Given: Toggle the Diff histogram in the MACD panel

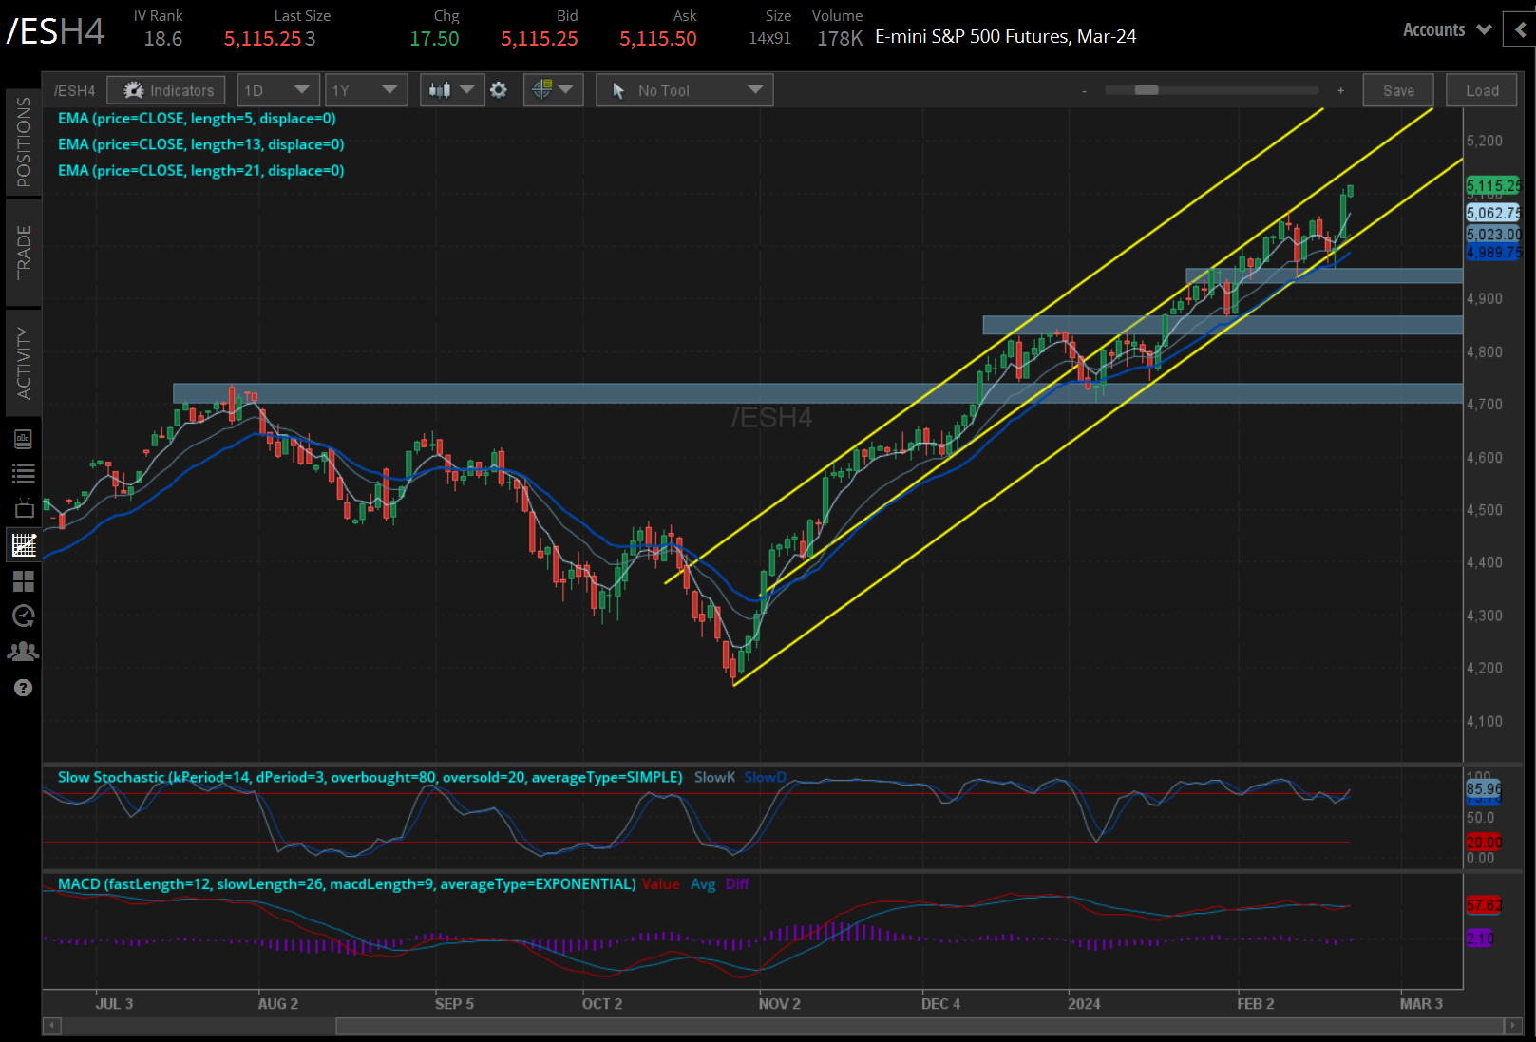Looking at the screenshot, I should click(738, 884).
